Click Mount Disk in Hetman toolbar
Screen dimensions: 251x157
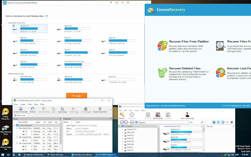click(x=158, y=116)
